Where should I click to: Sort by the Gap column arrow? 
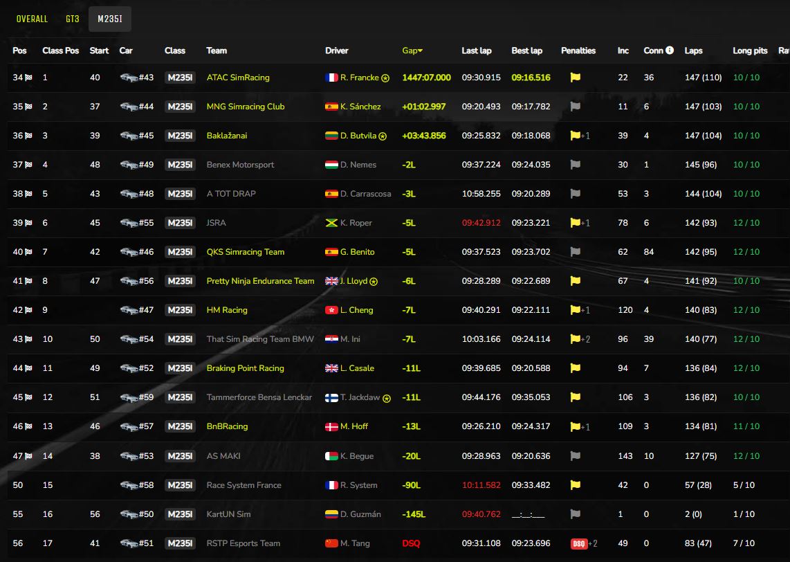(420, 51)
